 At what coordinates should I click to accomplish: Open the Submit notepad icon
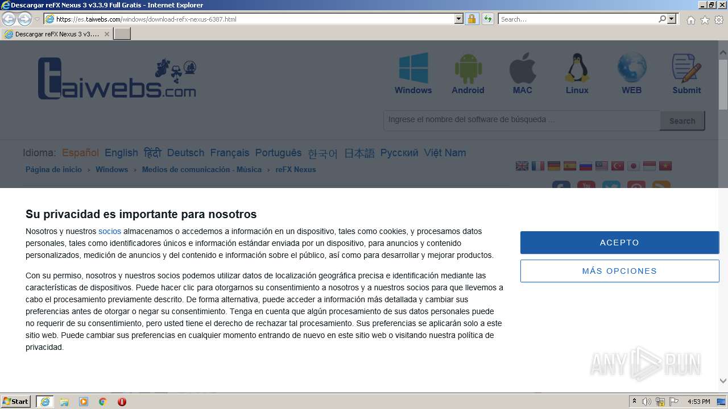686,68
